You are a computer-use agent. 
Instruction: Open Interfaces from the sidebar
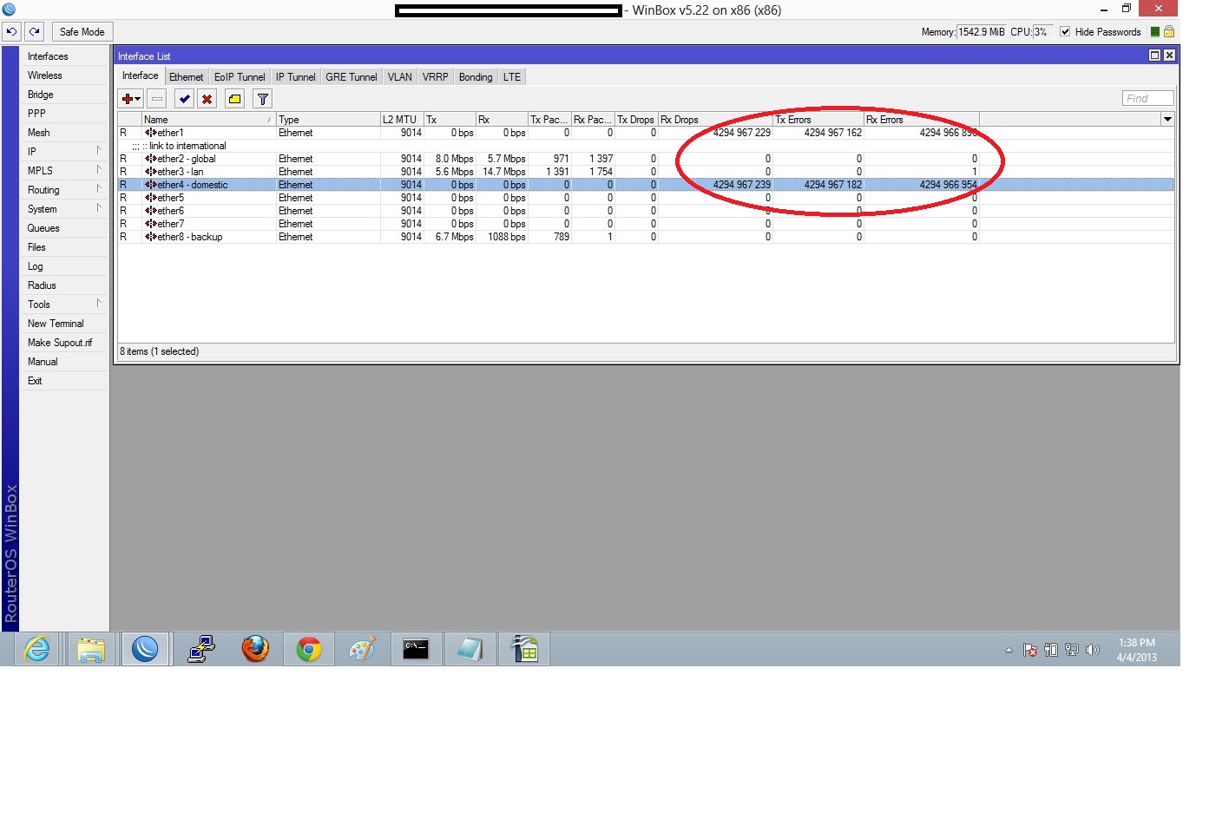point(65,56)
